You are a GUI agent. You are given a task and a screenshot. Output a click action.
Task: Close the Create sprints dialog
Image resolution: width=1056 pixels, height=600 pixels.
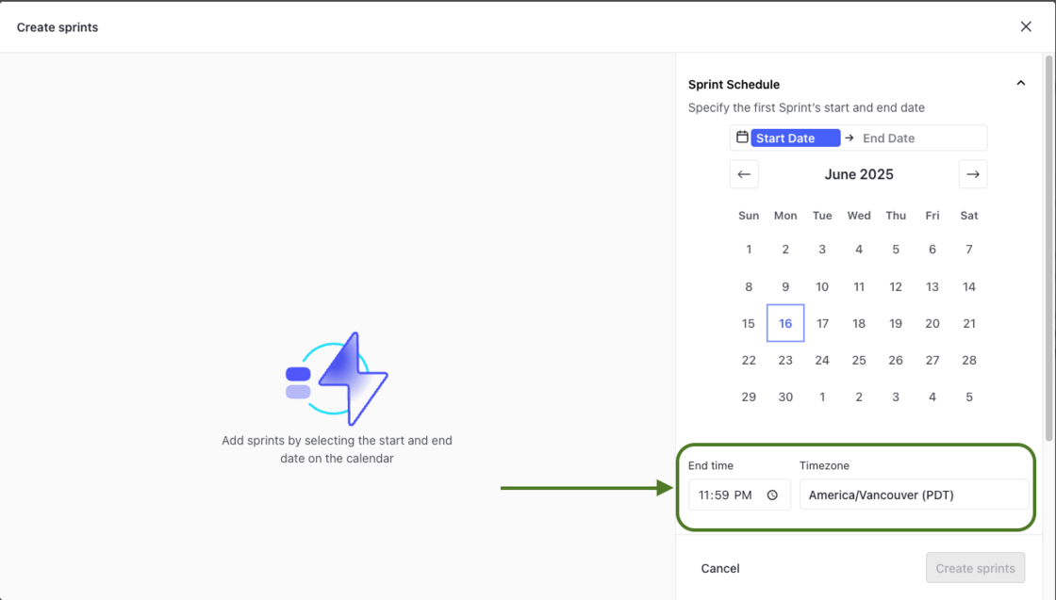click(1026, 26)
